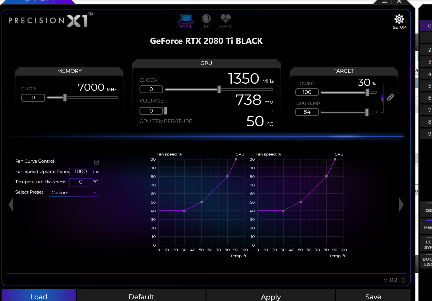Click left fan curve point at 80°C
This screenshot has width=432, height=301.
227,176
